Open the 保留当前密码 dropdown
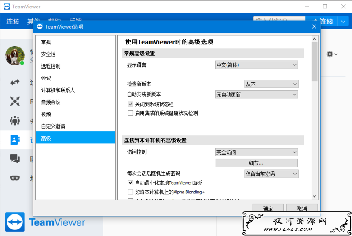352x236 pixels. [x=271, y=174]
